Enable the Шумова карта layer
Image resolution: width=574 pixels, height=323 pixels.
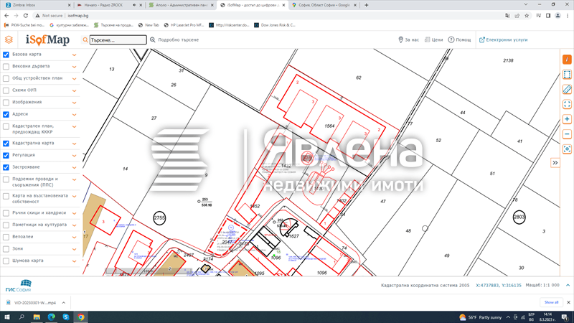pos(6,261)
